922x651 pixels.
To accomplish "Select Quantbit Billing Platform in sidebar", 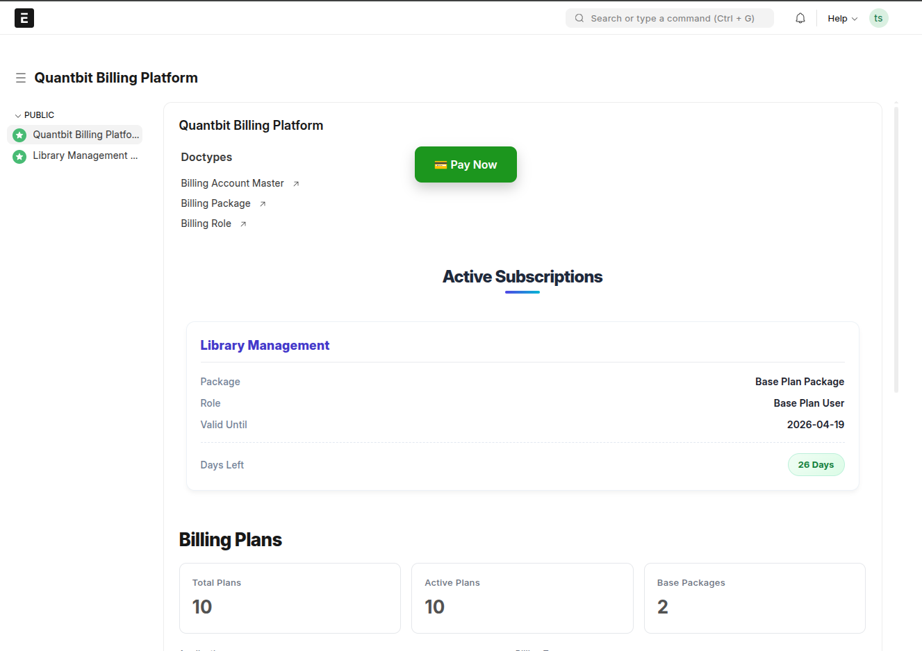I will pos(85,135).
